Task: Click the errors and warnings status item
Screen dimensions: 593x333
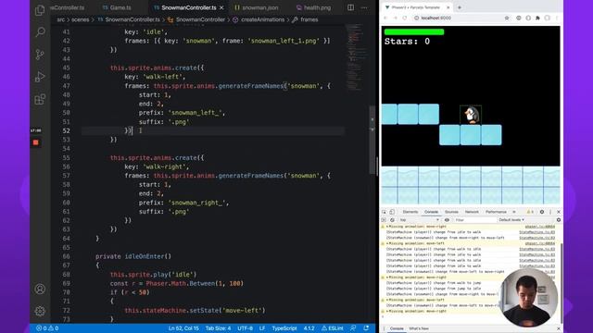Action: pyautogui.click(x=47, y=328)
